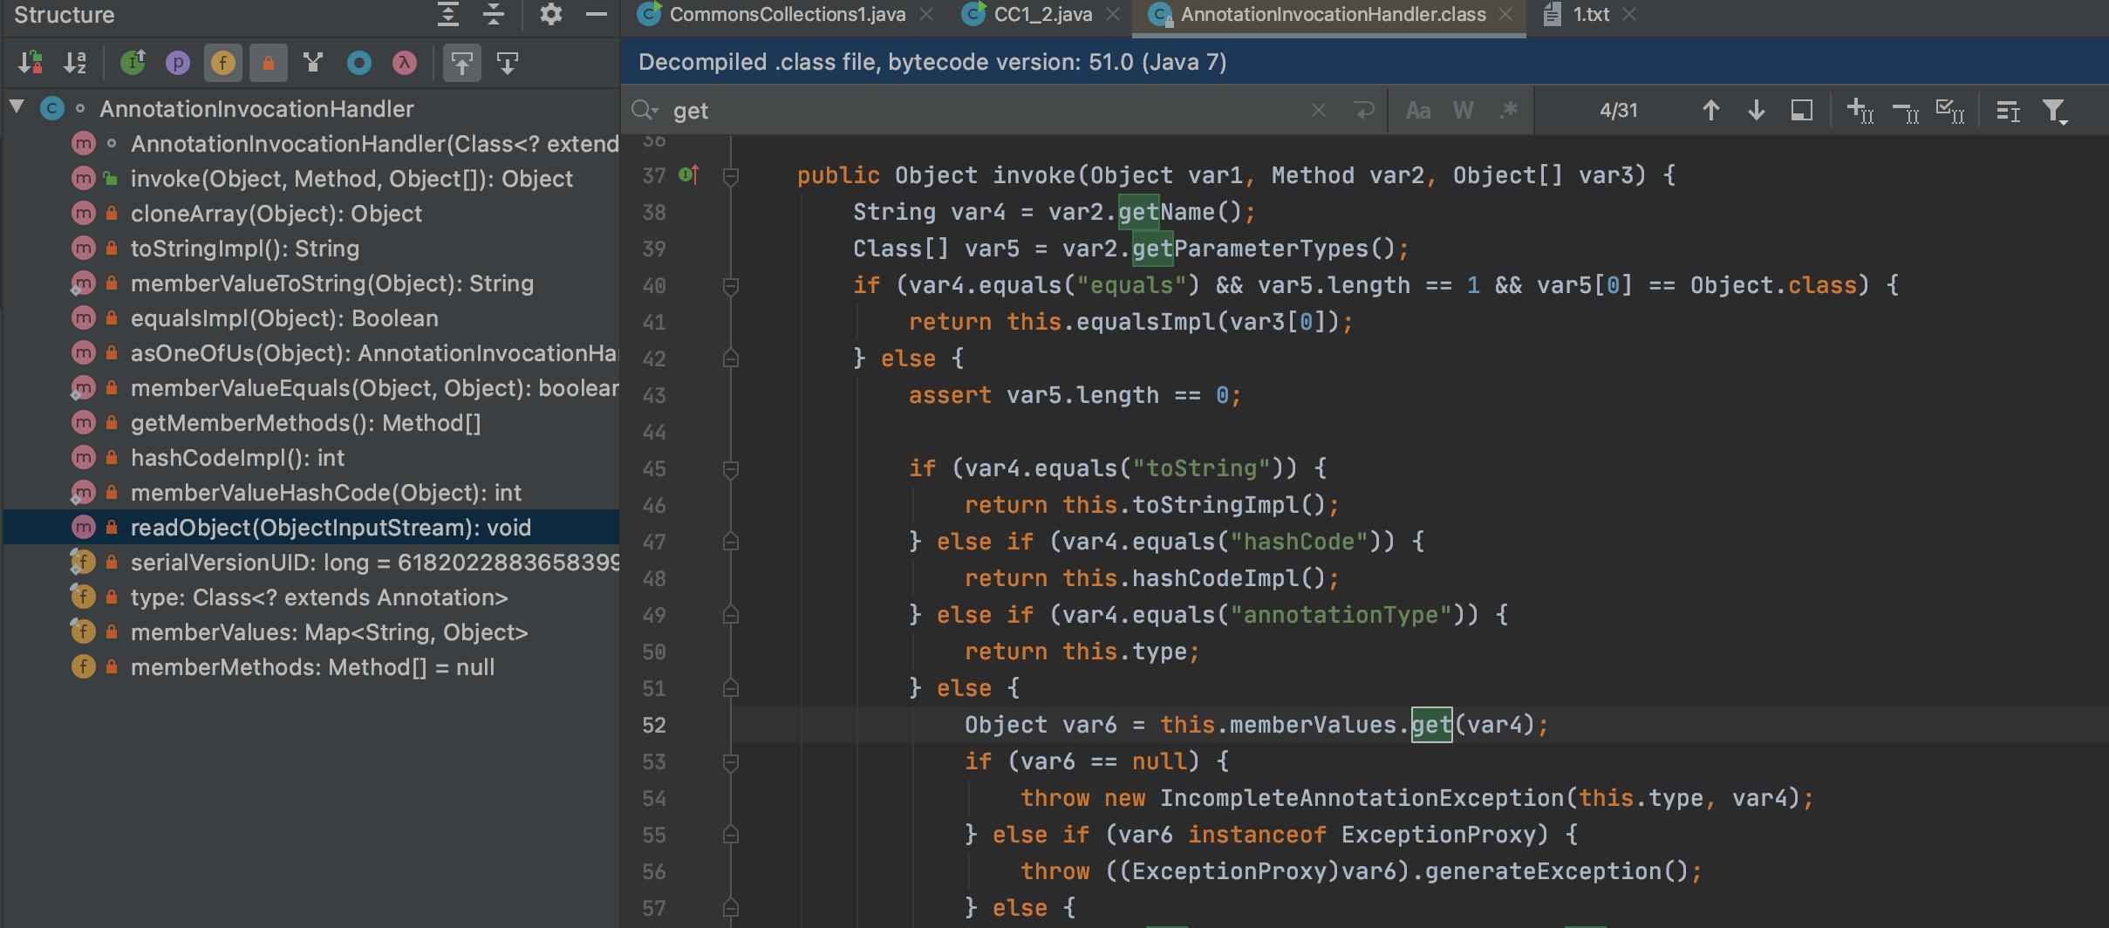The height and width of the screenshot is (928, 2109).
Task: Toggle Show non-public lock icon
Action: pyautogui.click(x=269, y=63)
